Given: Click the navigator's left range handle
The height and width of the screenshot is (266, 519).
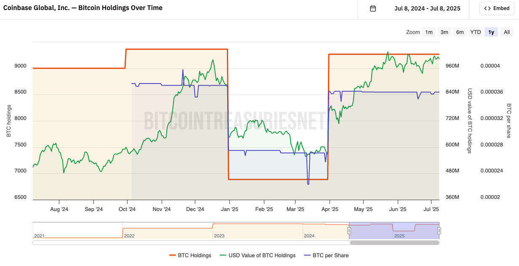Looking at the screenshot, I should point(349,230).
